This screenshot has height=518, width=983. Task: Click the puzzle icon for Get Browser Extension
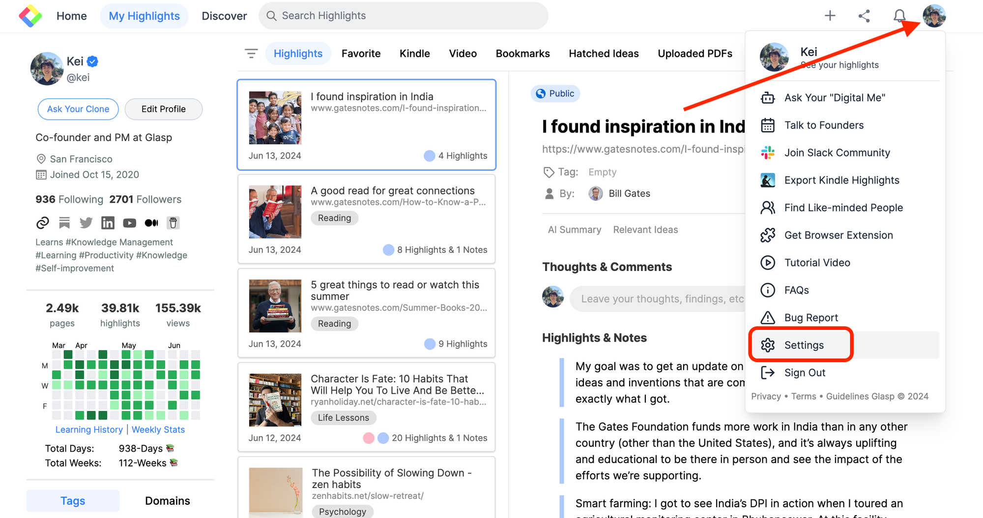768,235
